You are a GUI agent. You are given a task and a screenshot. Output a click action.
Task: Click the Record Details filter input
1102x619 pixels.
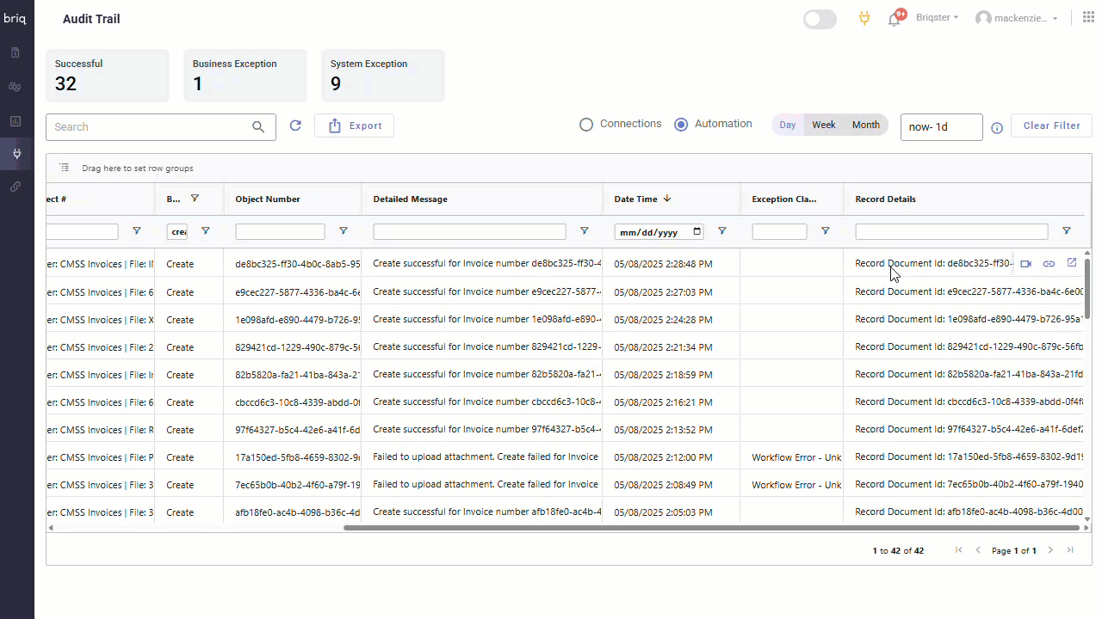click(x=951, y=232)
